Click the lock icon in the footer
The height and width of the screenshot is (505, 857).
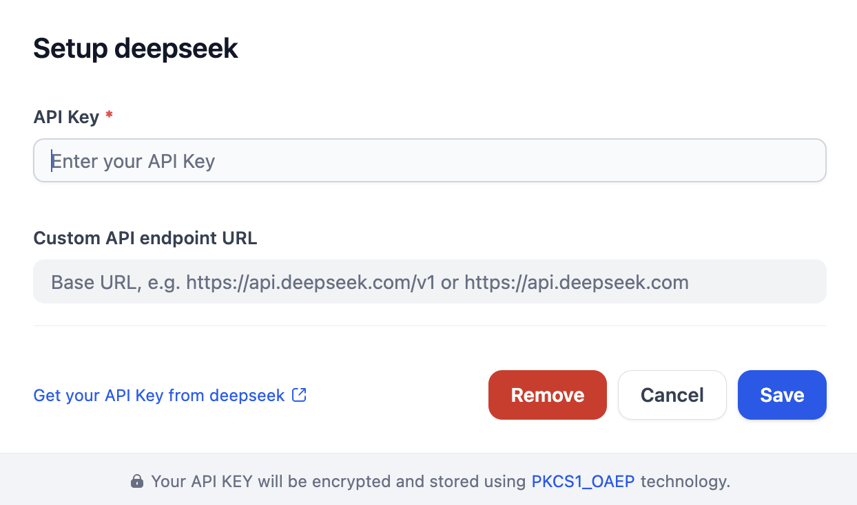pyautogui.click(x=137, y=481)
